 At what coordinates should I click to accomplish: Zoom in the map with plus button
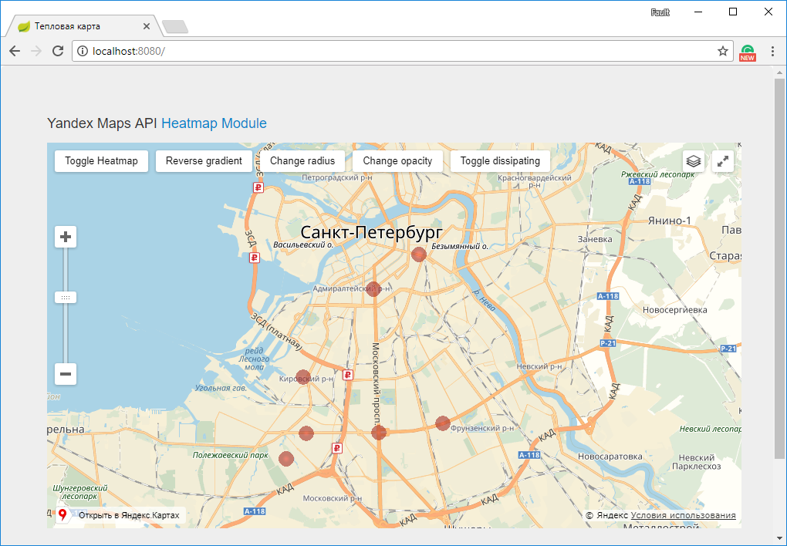click(x=66, y=237)
